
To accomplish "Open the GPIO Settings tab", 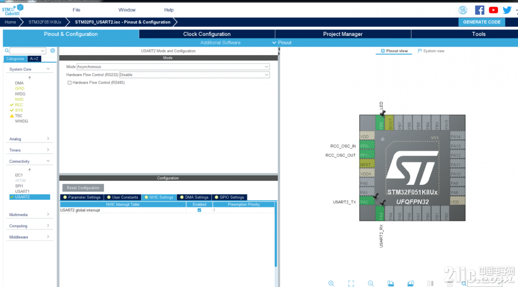I will pyautogui.click(x=229, y=197).
